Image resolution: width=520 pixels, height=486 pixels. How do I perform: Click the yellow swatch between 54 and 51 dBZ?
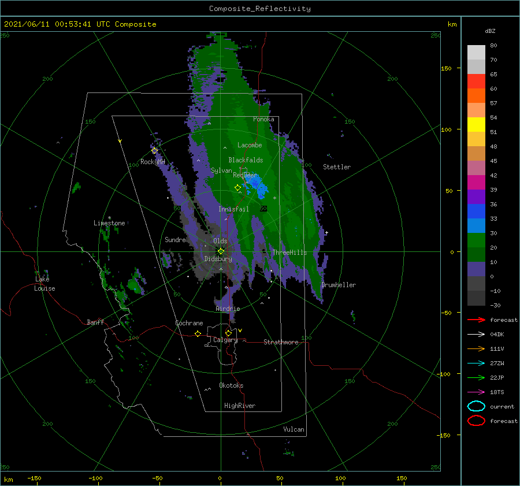click(x=476, y=124)
